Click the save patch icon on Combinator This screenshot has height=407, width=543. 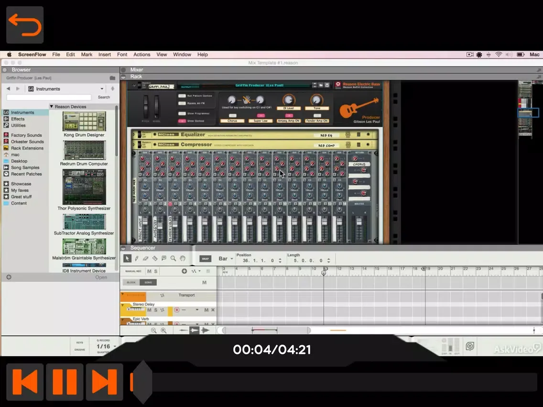[326, 85]
